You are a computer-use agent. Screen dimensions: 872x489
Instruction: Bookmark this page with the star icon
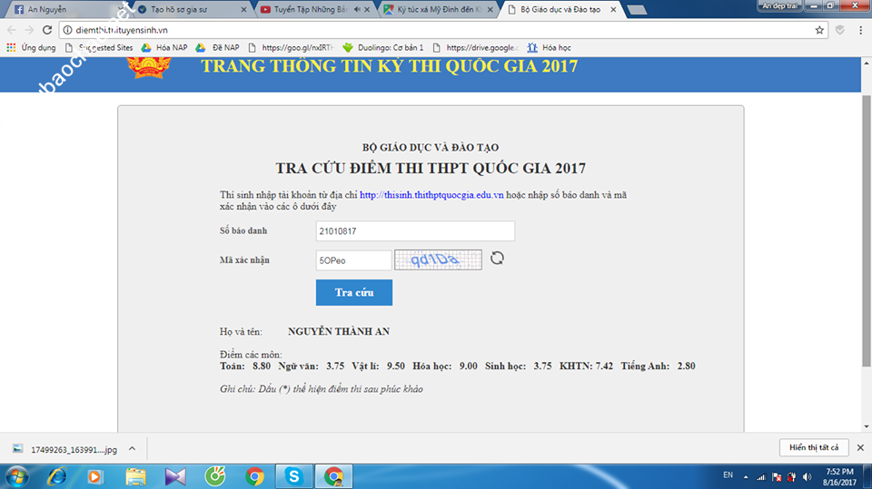[819, 30]
